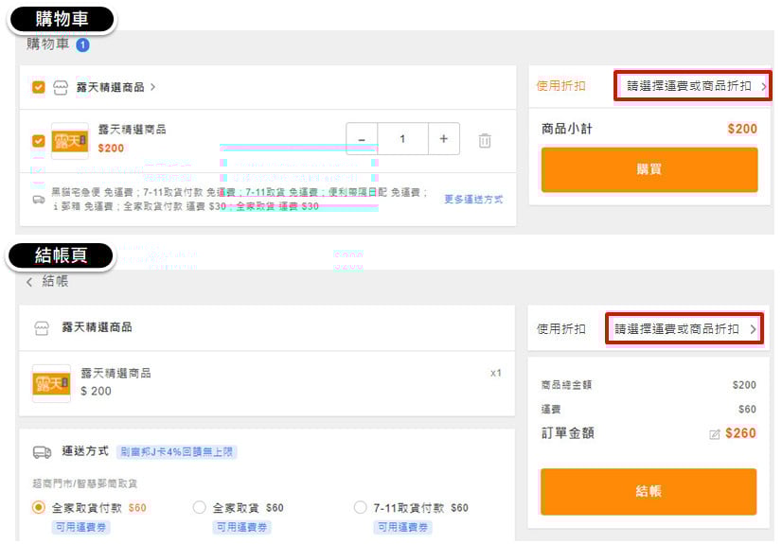Click the orange 結帳 checkout button
Screen dimensions: 782x544
click(649, 492)
